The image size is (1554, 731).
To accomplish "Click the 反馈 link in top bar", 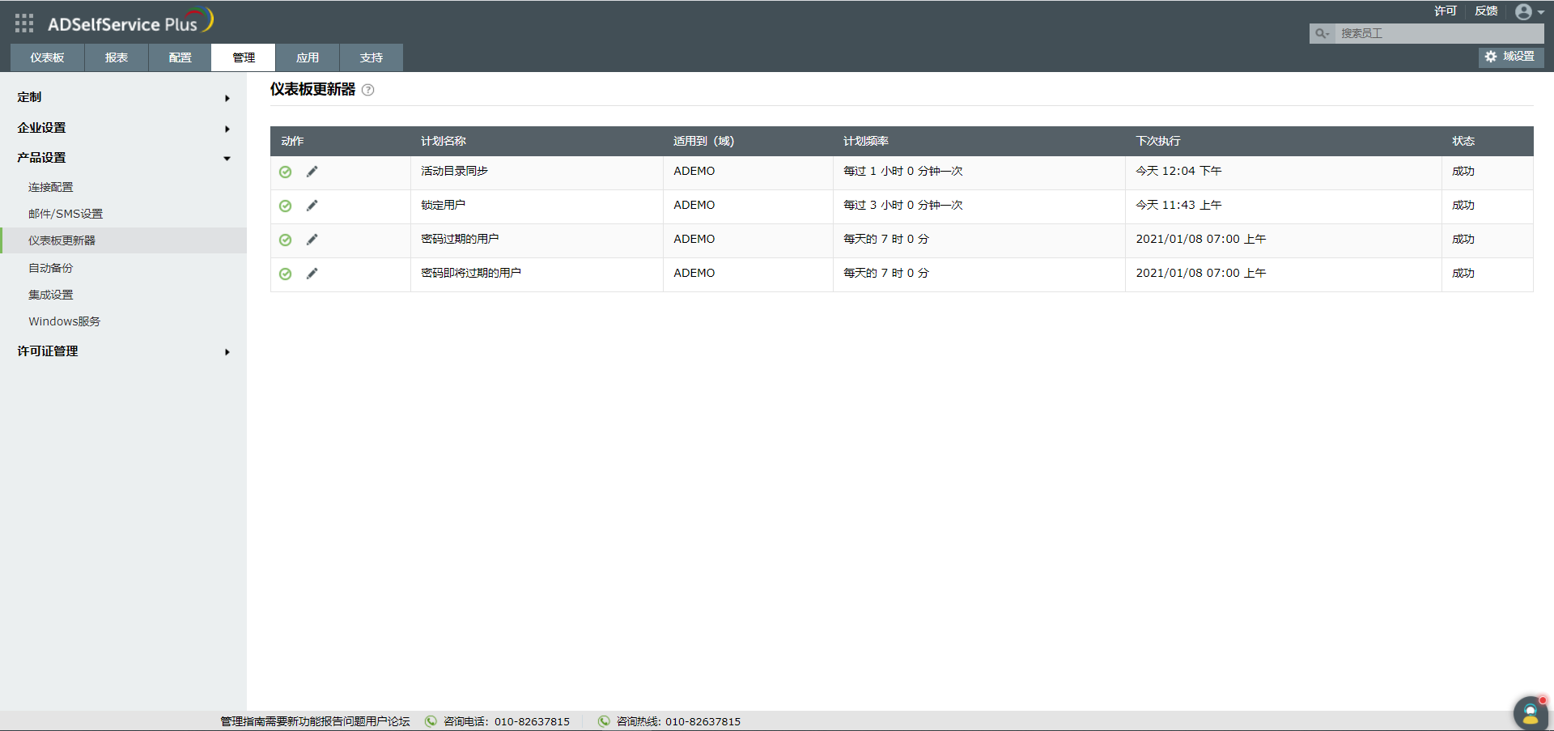I will (x=1486, y=11).
